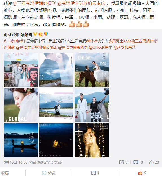162x176 pixels.
Task: Open the horse-riding wedding photo thumbnail
Action: click(91, 70)
